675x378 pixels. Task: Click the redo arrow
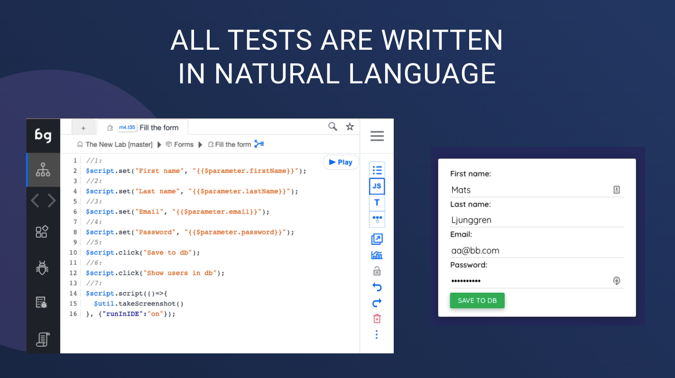377,303
